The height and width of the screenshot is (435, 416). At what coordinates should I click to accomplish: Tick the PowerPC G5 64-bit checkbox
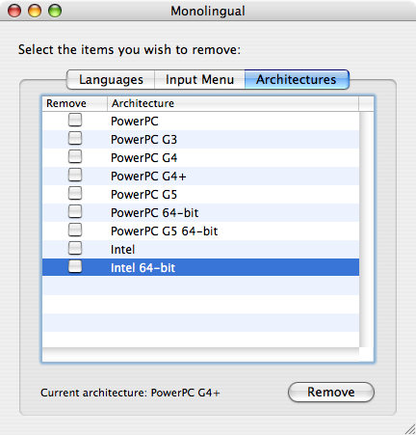click(x=75, y=230)
